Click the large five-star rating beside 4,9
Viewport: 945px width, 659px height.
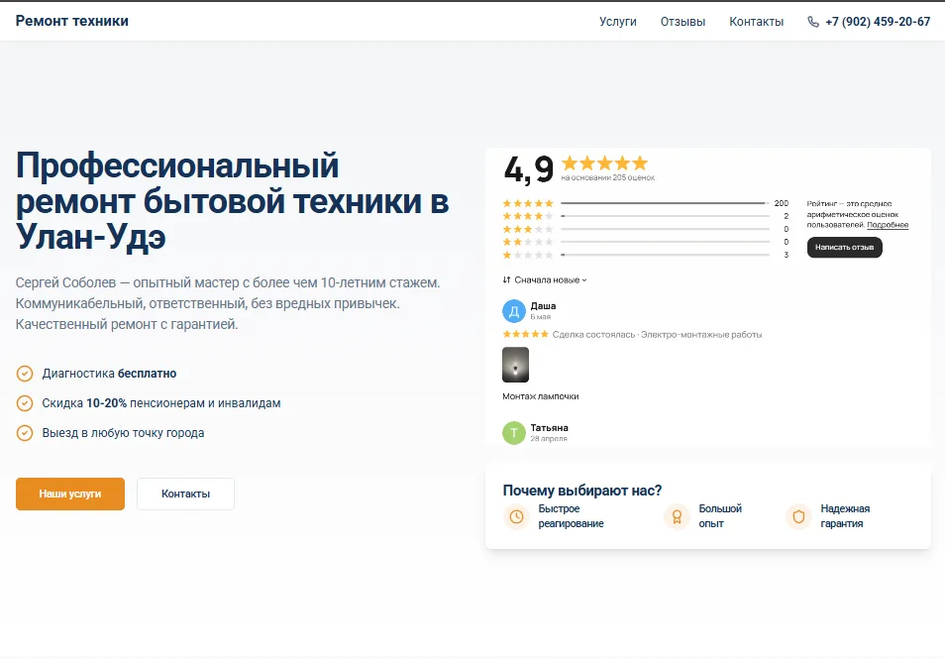click(604, 163)
